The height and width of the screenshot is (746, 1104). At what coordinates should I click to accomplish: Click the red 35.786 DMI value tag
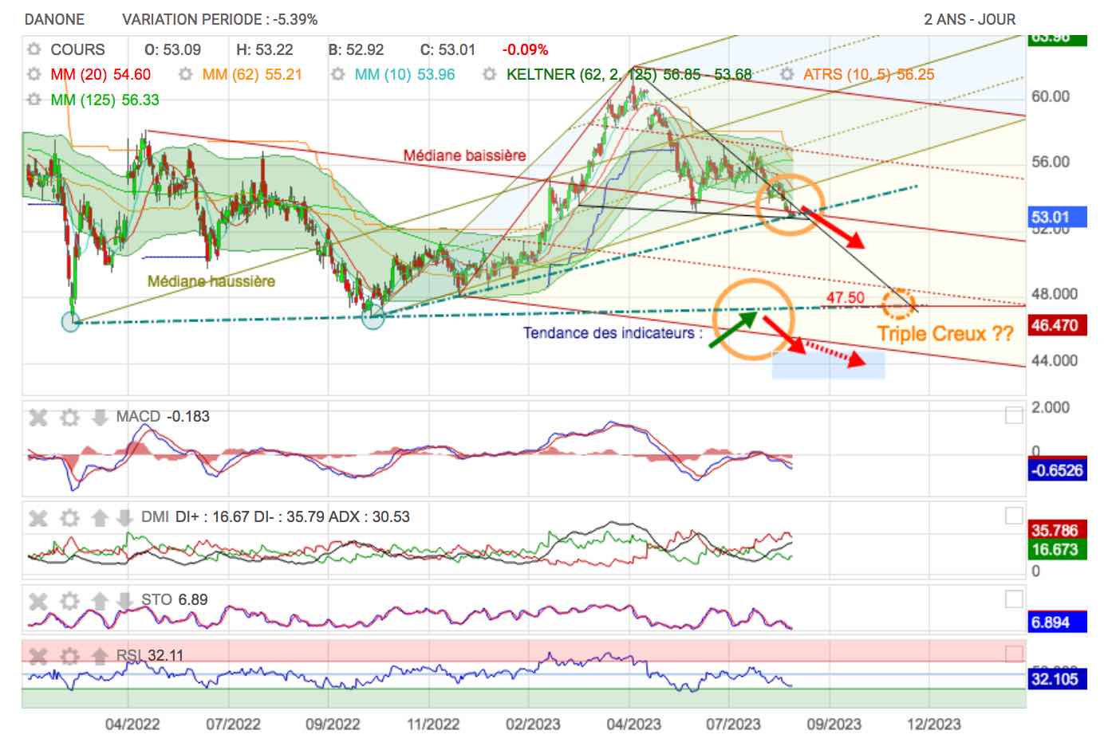1056,530
